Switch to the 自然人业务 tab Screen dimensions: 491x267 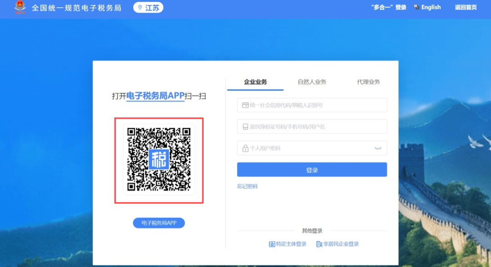click(311, 82)
